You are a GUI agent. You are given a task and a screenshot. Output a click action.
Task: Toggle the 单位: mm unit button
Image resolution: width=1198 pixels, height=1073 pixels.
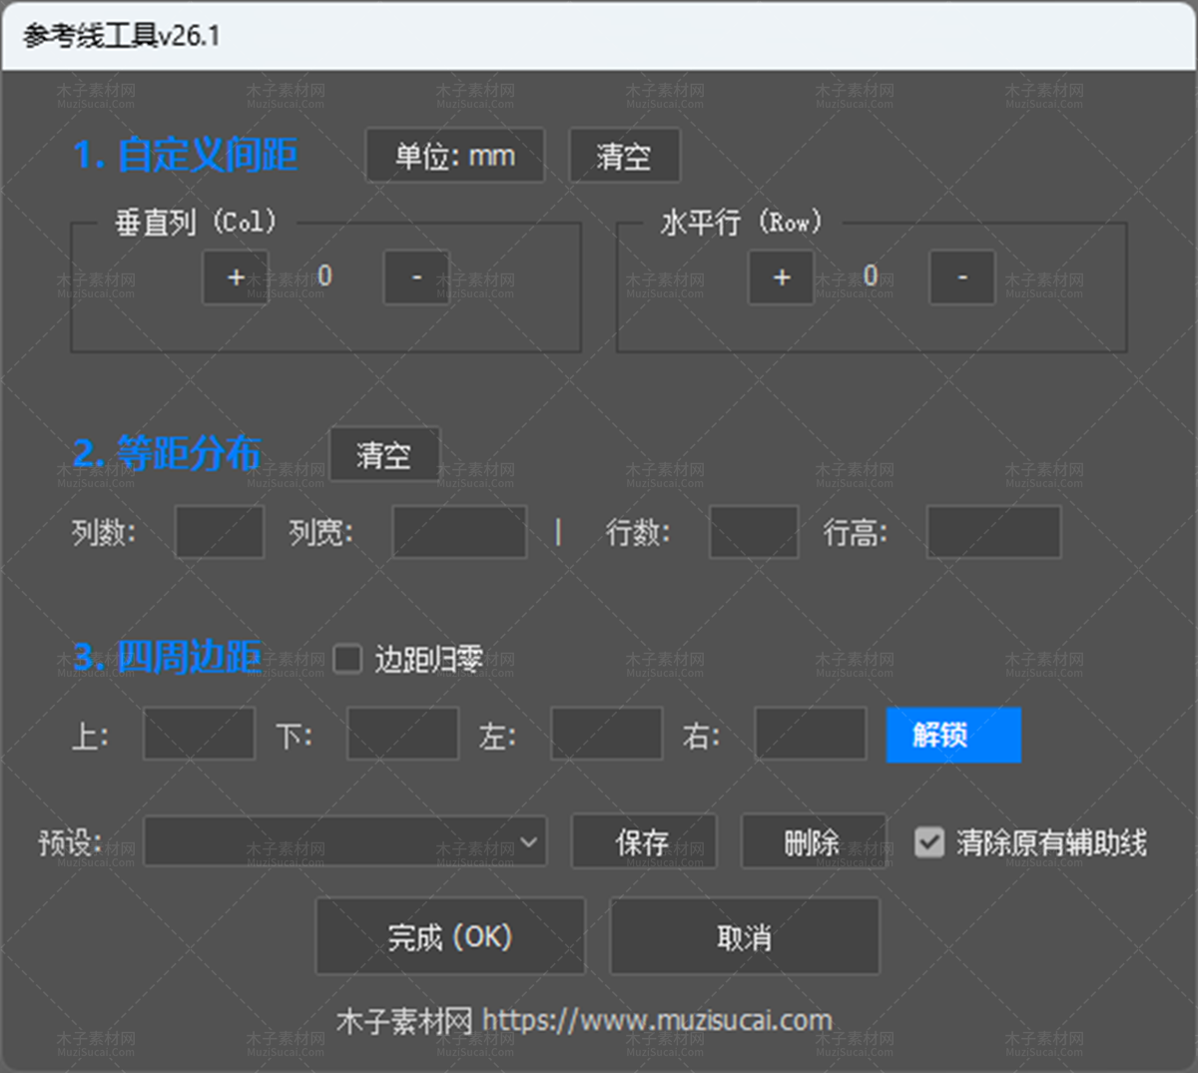(x=455, y=156)
